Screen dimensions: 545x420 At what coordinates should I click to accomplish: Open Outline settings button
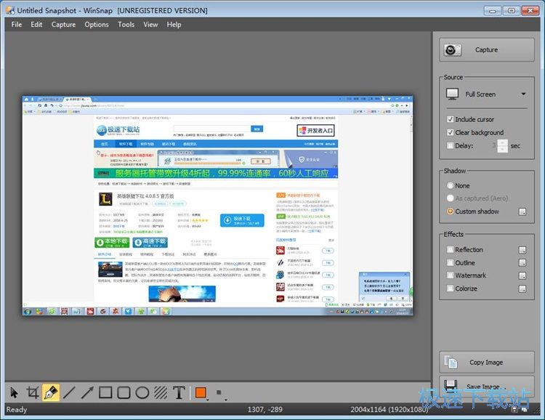coord(522,263)
